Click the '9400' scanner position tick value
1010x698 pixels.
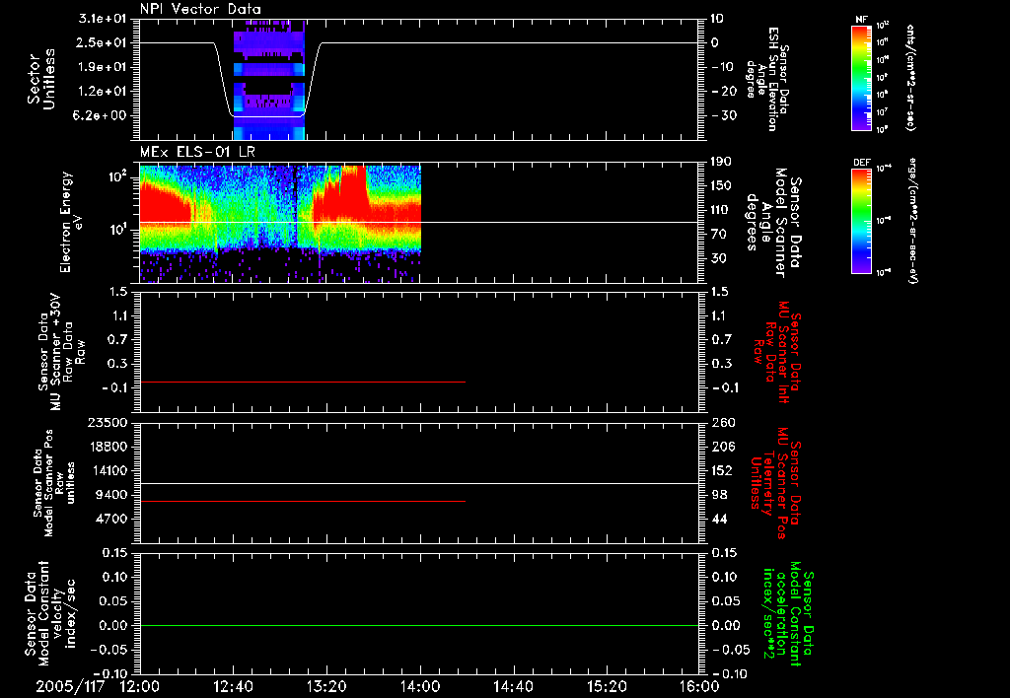pos(112,495)
